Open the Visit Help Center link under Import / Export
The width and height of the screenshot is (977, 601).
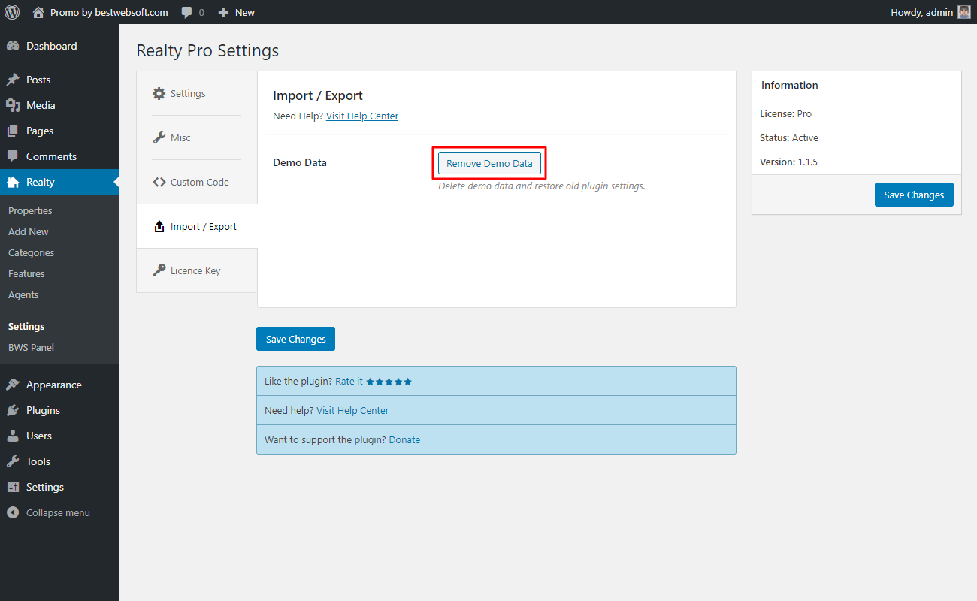point(362,116)
